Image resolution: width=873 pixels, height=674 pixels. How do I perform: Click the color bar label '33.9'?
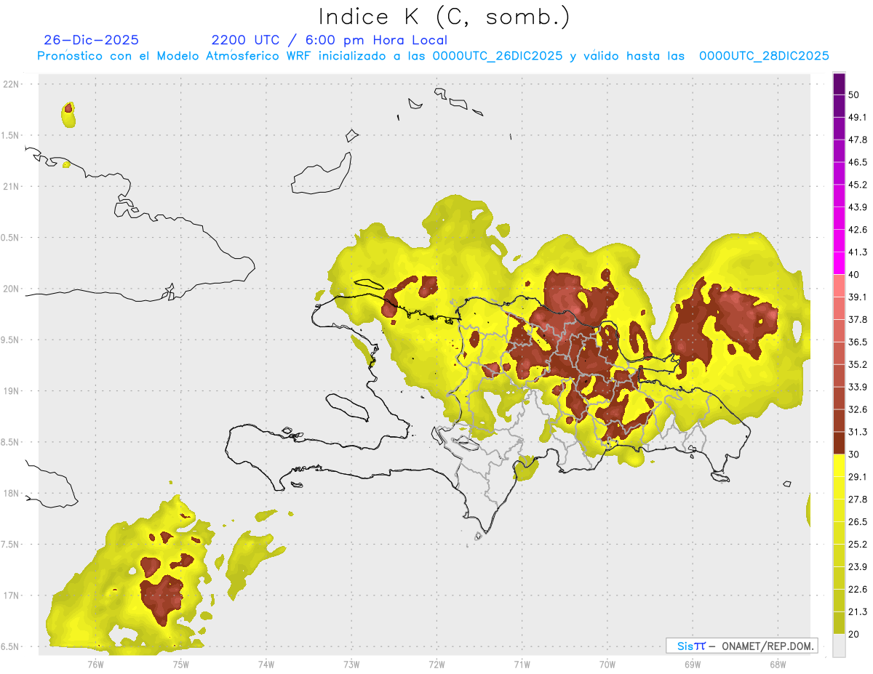tap(858, 387)
